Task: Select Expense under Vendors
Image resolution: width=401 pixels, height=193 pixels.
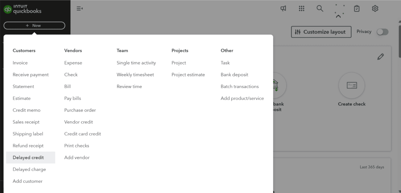Action: (x=73, y=63)
